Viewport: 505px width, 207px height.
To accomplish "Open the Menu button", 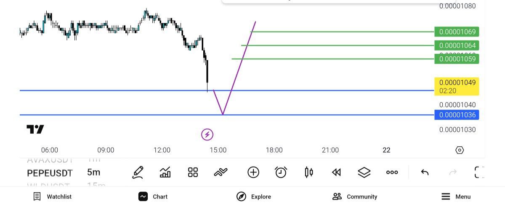I will click(x=456, y=196).
